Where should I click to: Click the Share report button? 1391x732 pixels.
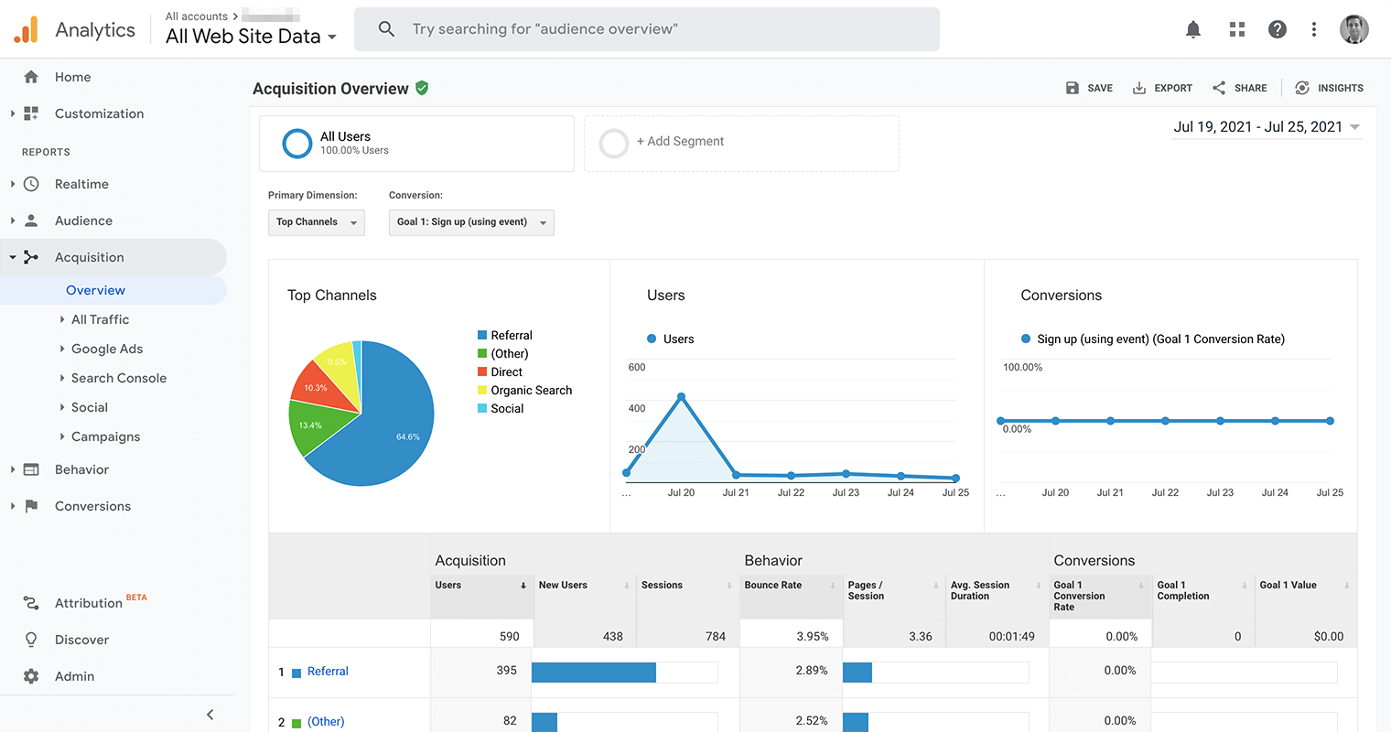click(x=1239, y=88)
